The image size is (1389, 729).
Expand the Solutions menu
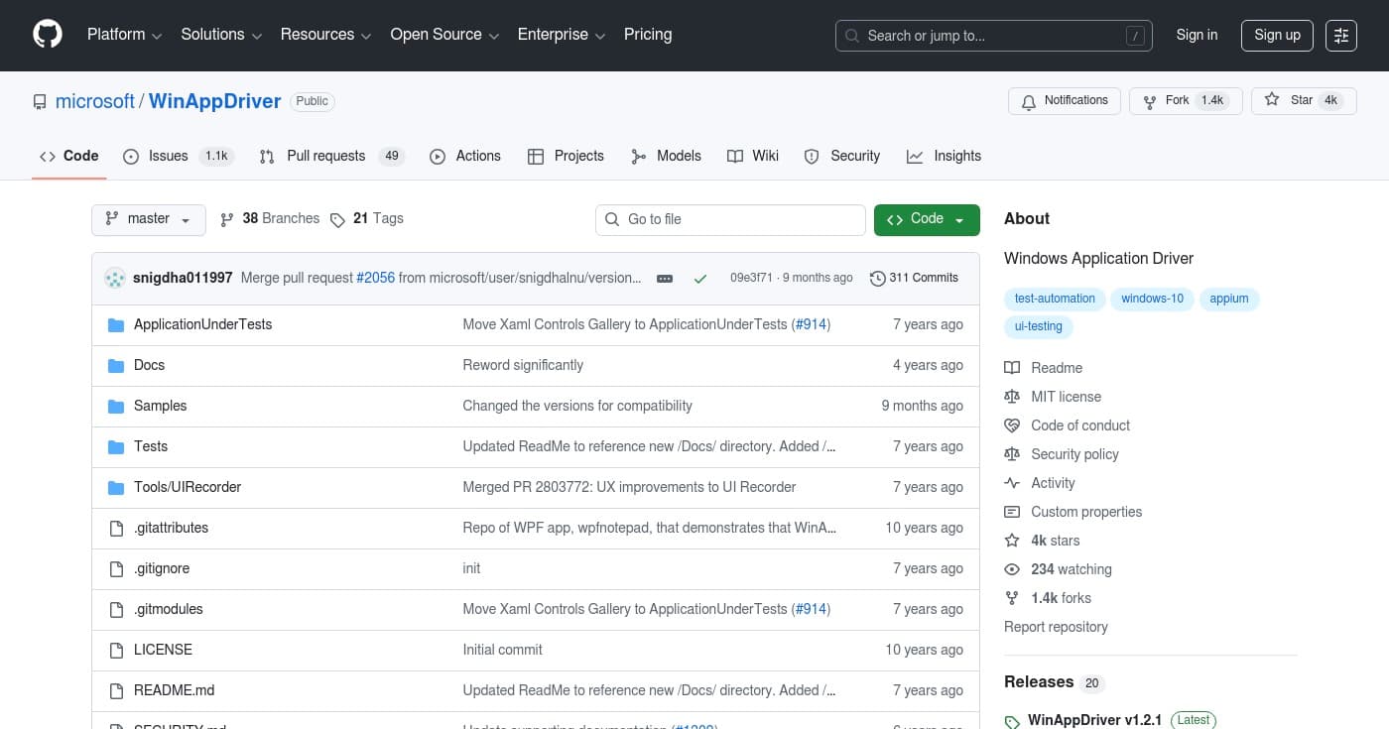click(x=220, y=35)
